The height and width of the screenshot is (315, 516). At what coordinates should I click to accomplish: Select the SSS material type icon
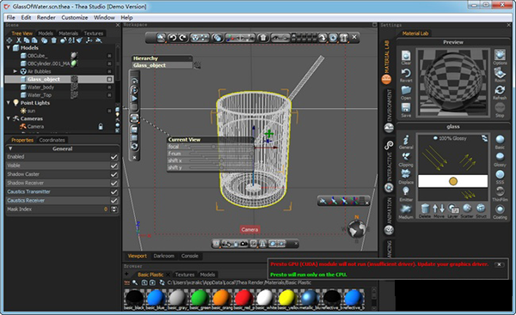[x=500, y=174]
